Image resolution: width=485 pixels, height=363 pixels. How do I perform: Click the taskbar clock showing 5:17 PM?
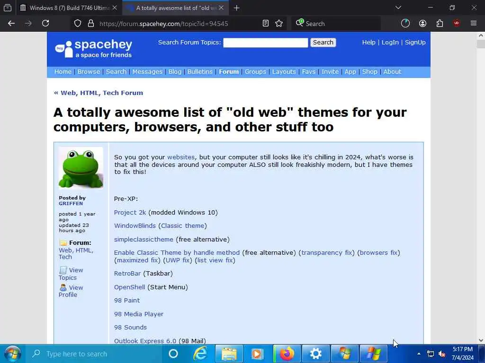463,354
